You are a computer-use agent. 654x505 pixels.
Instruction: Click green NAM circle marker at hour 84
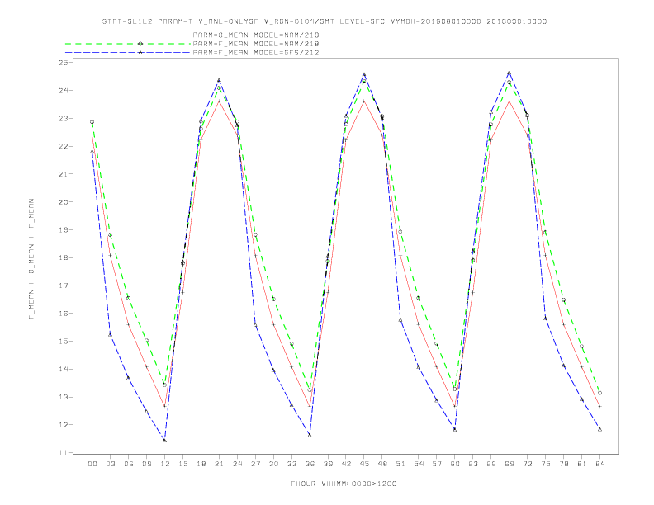(599, 393)
